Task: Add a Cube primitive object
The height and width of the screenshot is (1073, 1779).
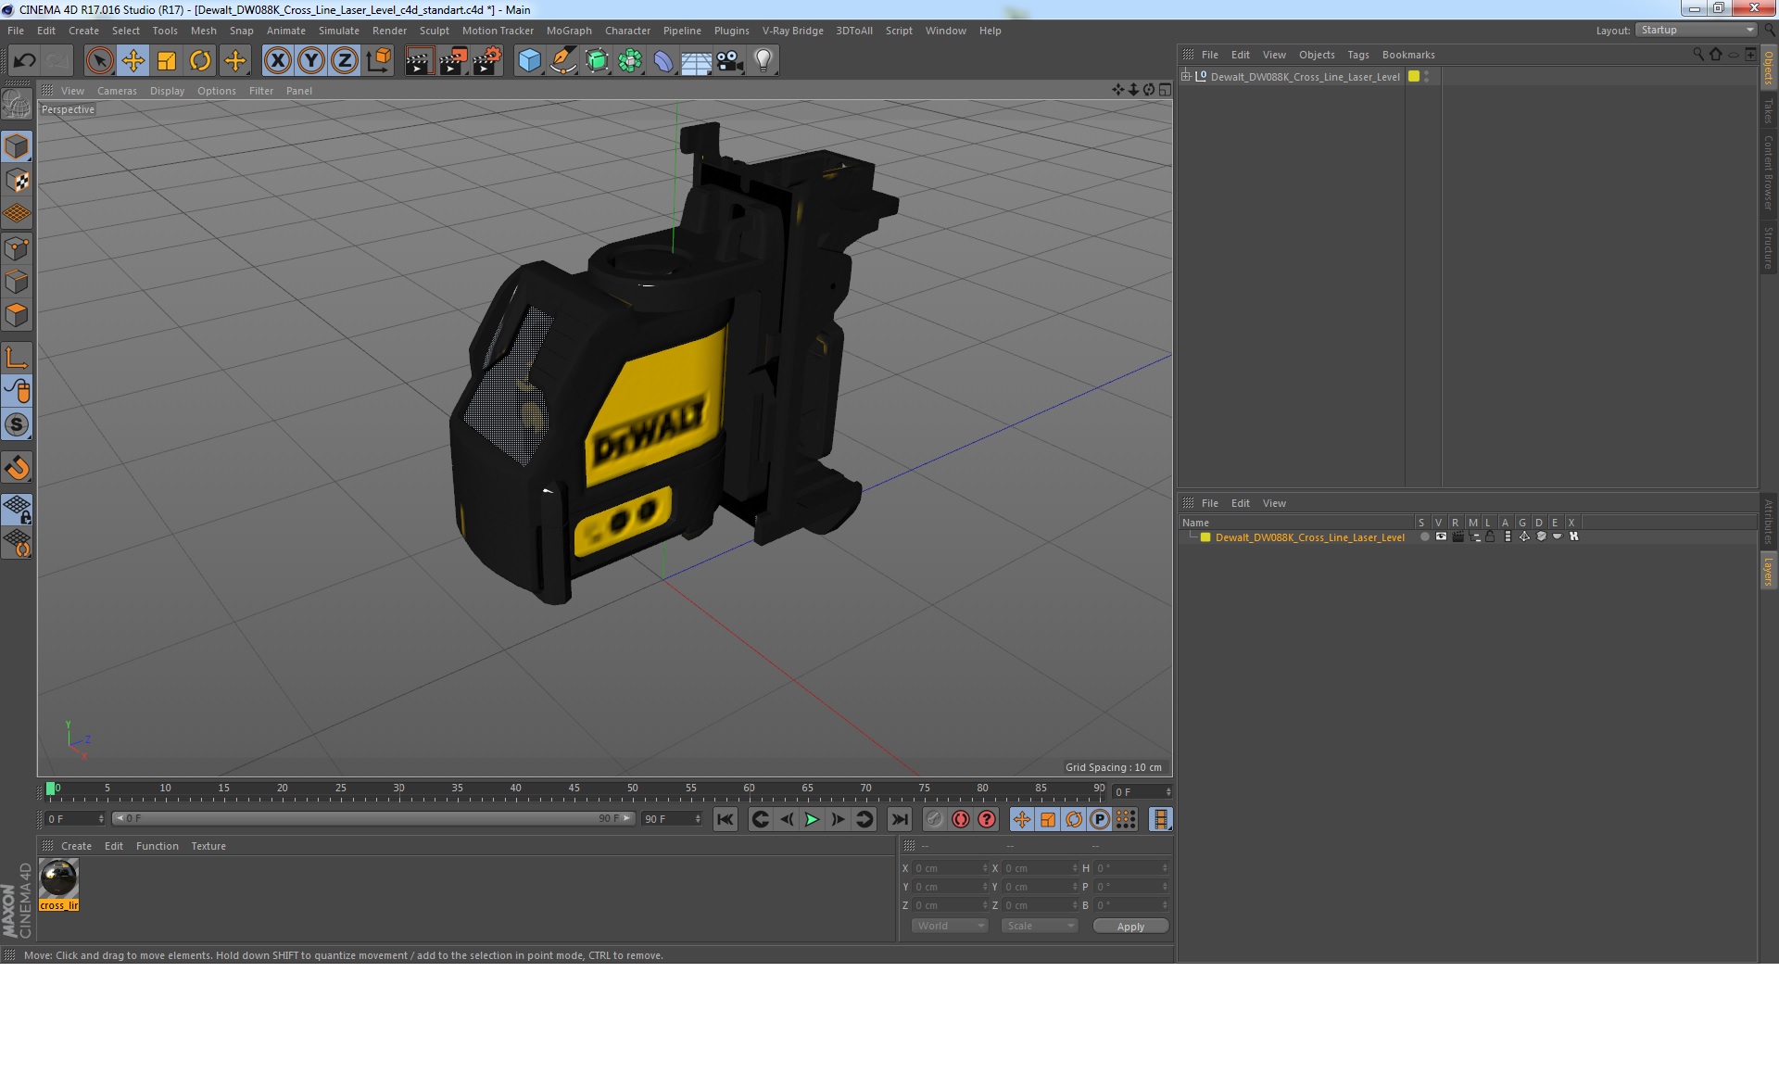Action: point(529,61)
